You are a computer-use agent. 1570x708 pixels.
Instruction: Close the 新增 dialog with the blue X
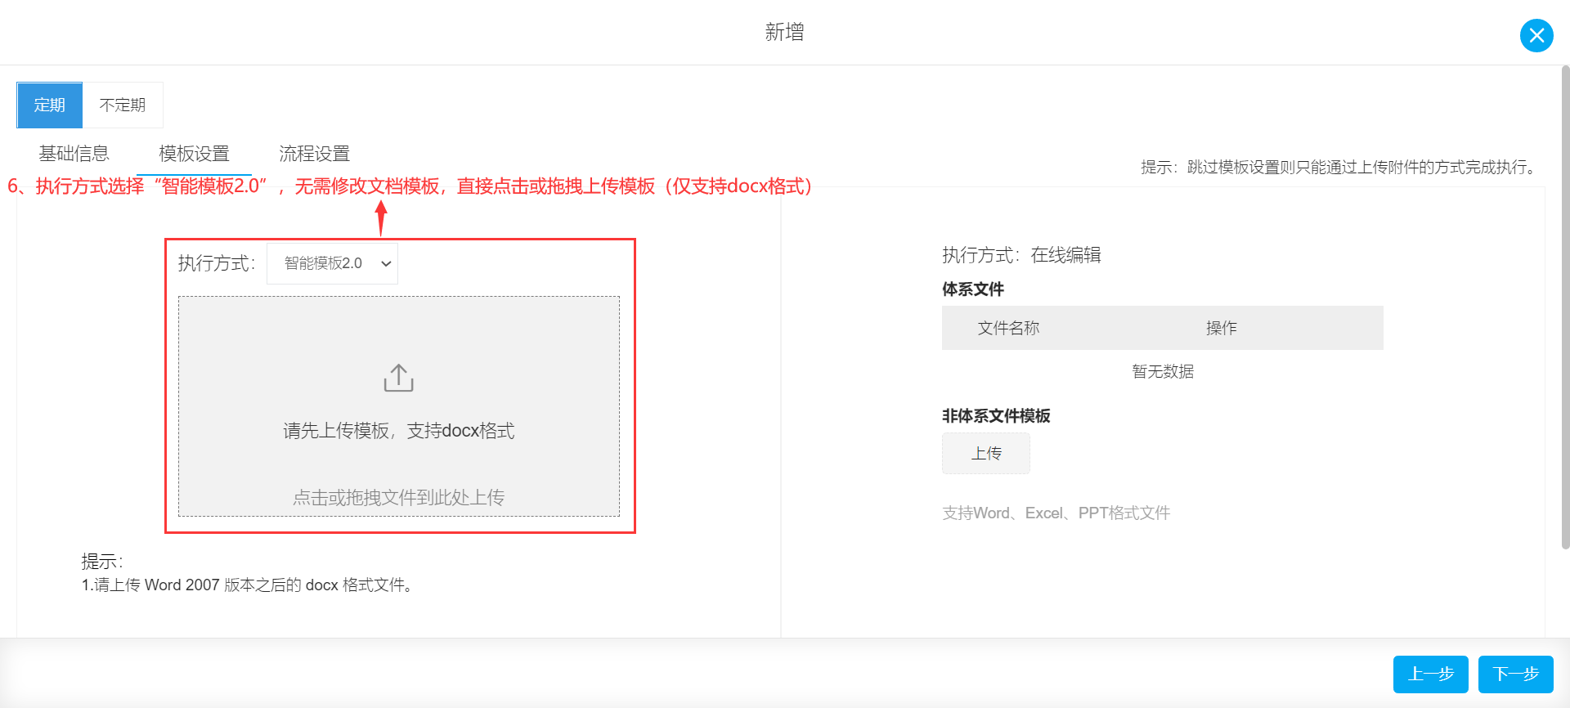(1536, 35)
